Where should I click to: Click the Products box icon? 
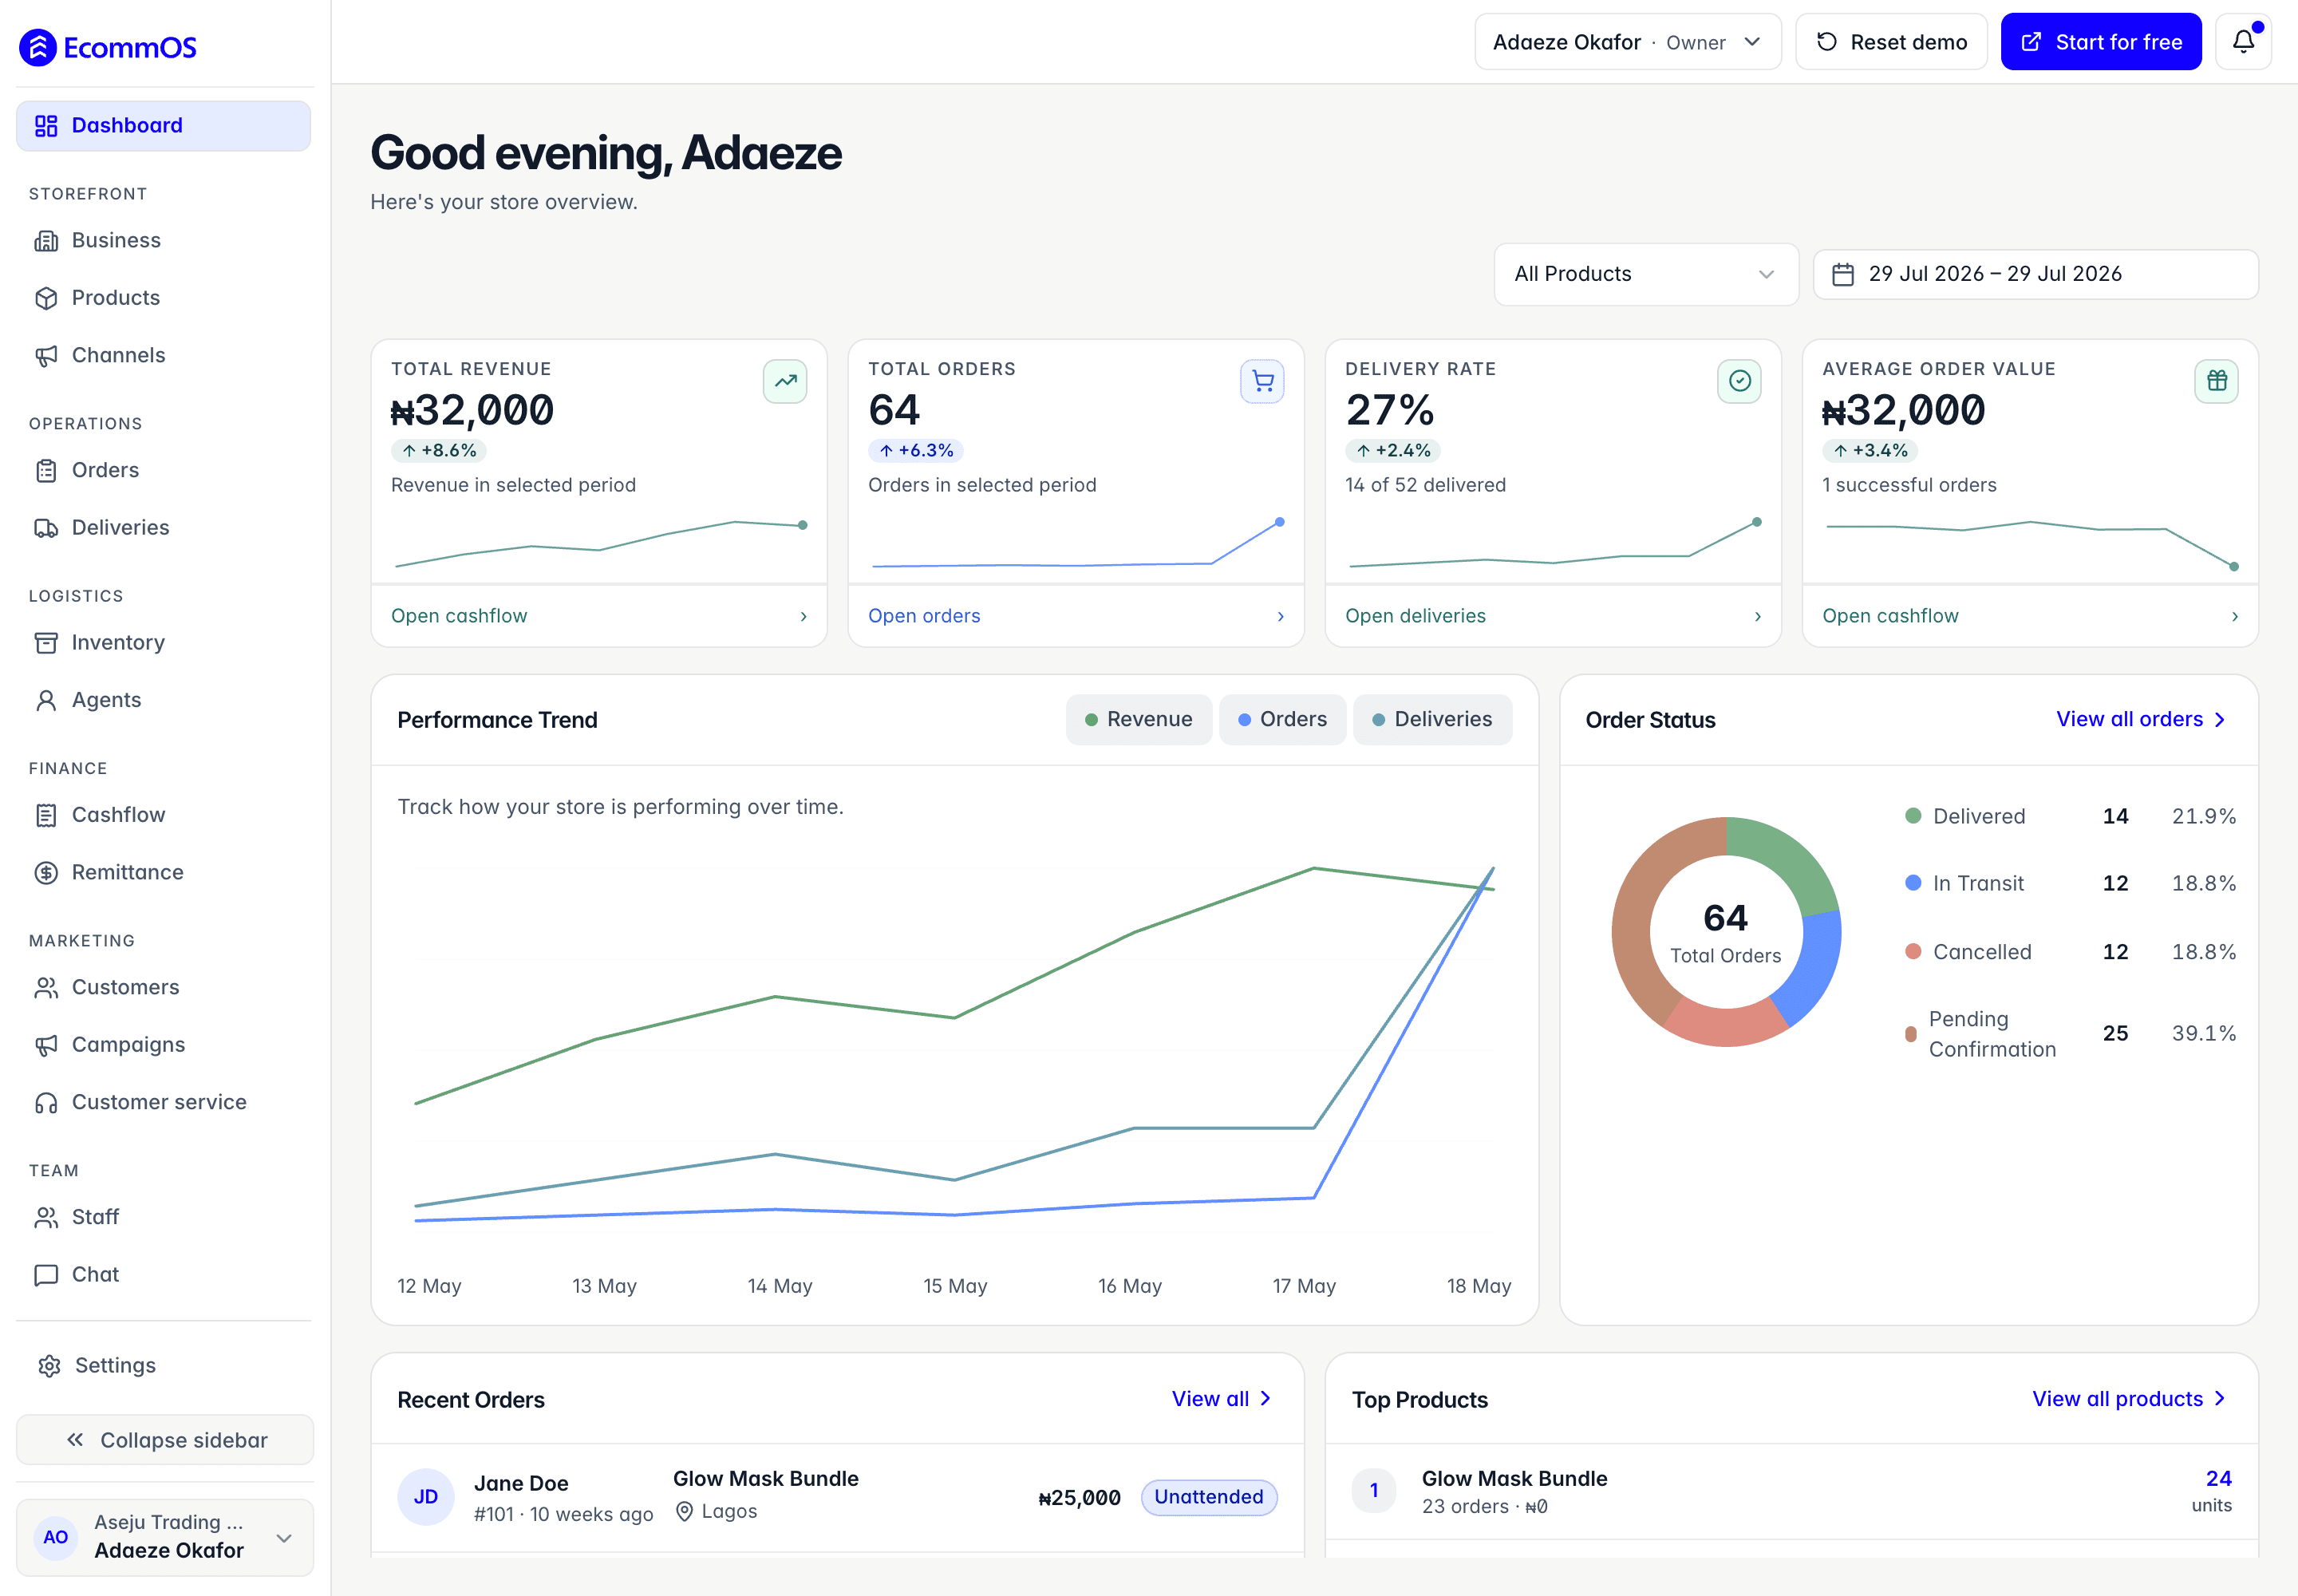46,298
